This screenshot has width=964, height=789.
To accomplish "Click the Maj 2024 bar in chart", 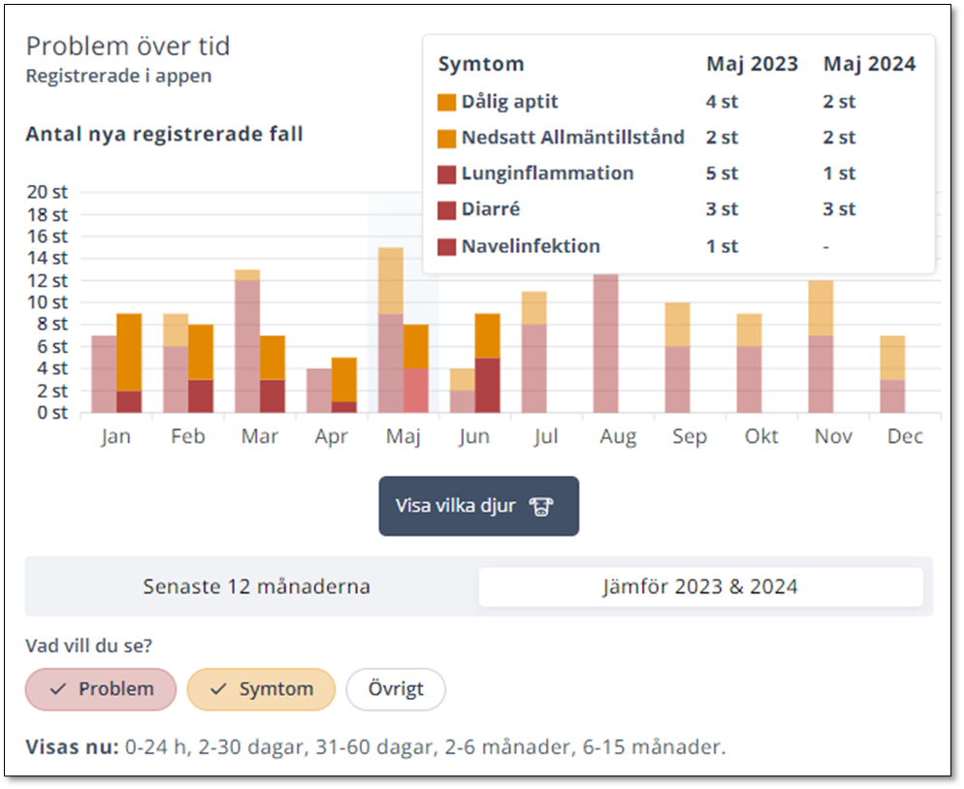I will coord(416,368).
